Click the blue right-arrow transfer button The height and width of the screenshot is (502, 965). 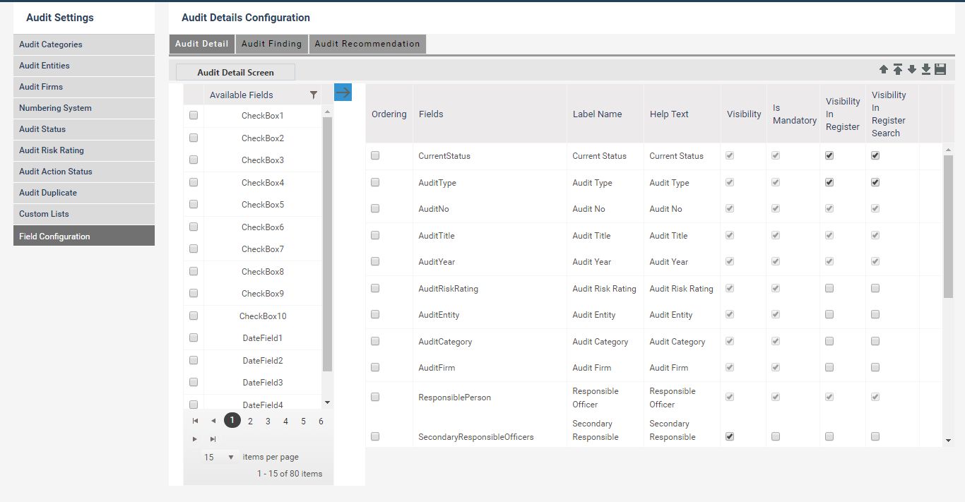[x=343, y=92]
